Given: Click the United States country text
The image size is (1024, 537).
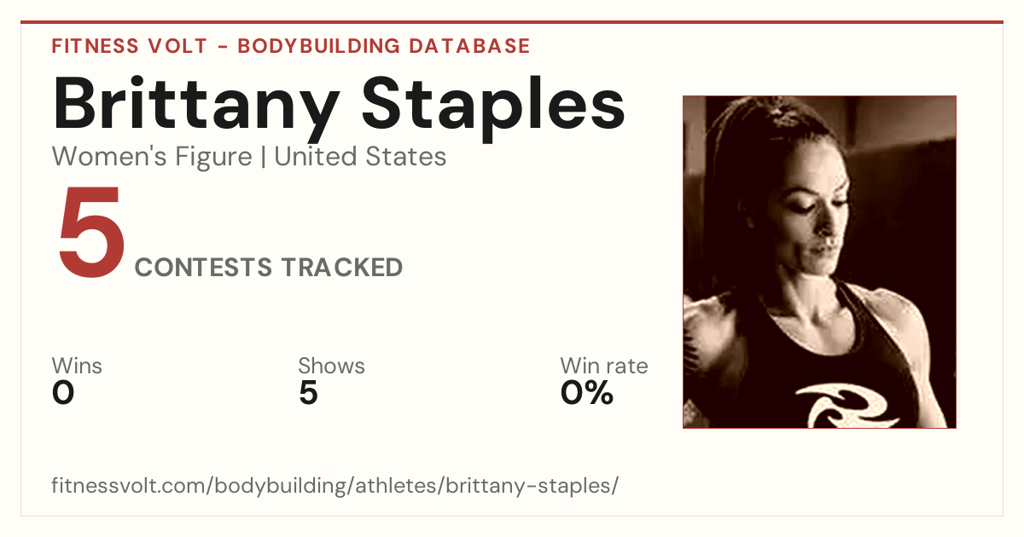Looking at the screenshot, I should [x=360, y=157].
